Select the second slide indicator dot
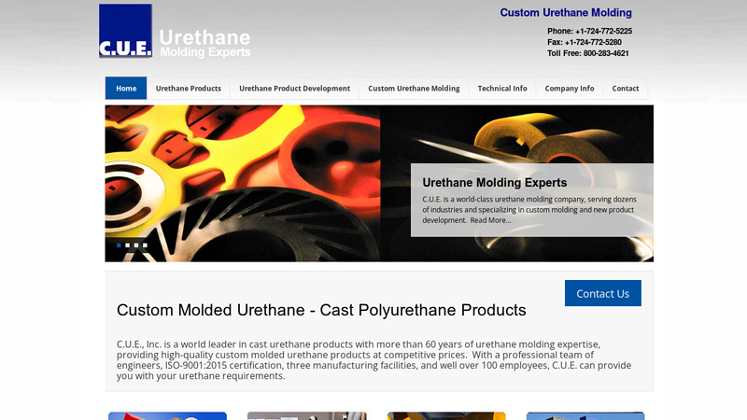Screen dimensions: 747x420 click(x=127, y=245)
